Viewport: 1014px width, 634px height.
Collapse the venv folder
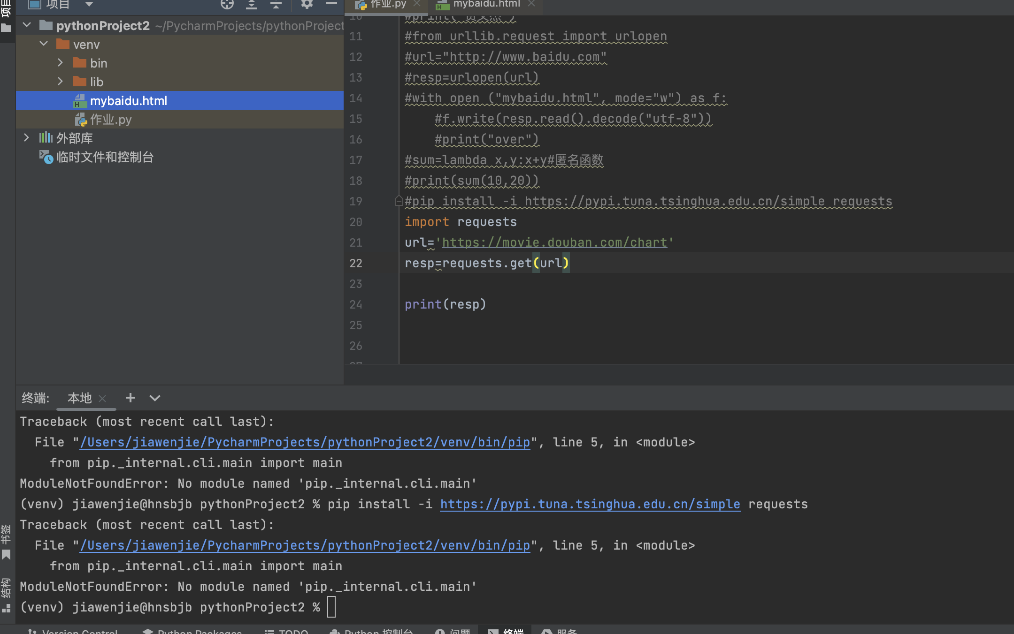click(x=44, y=44)
